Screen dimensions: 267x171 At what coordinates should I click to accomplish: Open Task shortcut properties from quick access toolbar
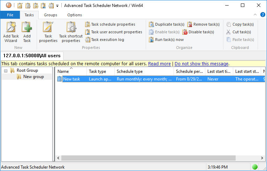click(28, 6)
